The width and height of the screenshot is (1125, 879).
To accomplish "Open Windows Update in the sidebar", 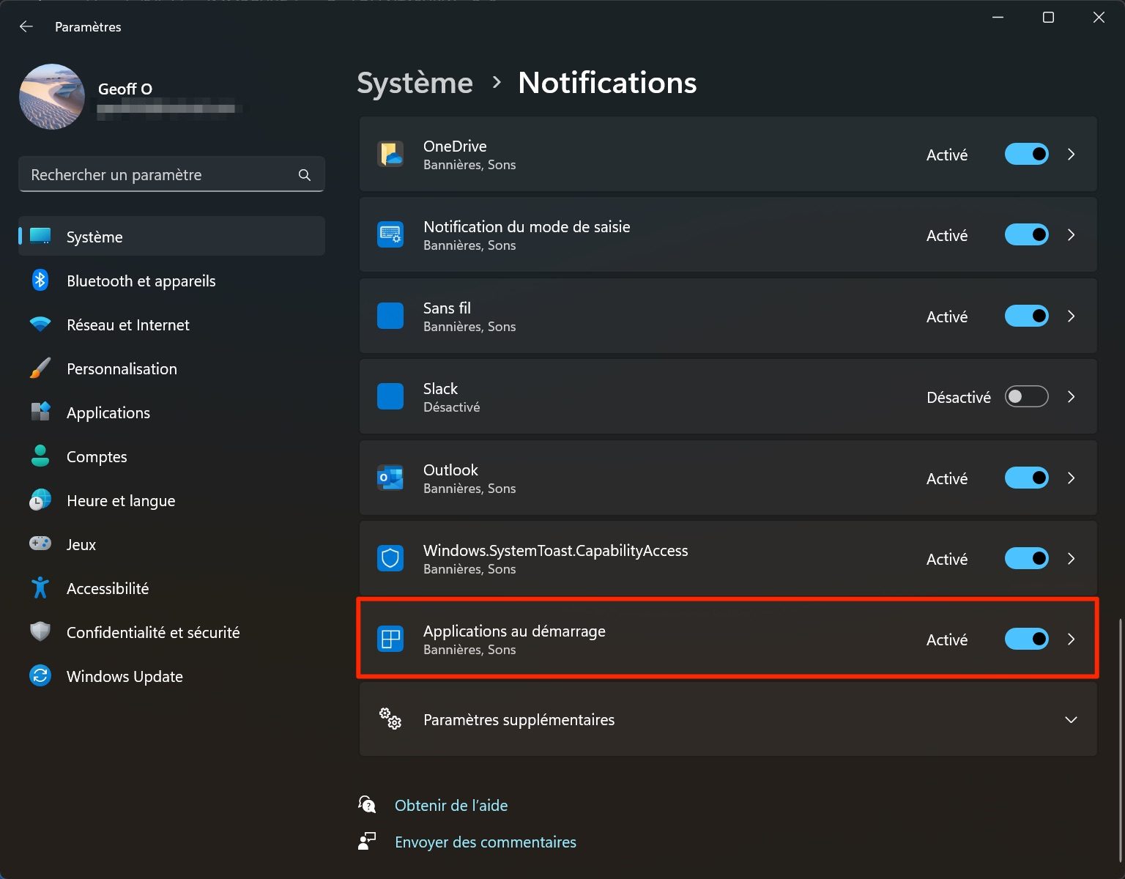I will (x=171, y=677).
